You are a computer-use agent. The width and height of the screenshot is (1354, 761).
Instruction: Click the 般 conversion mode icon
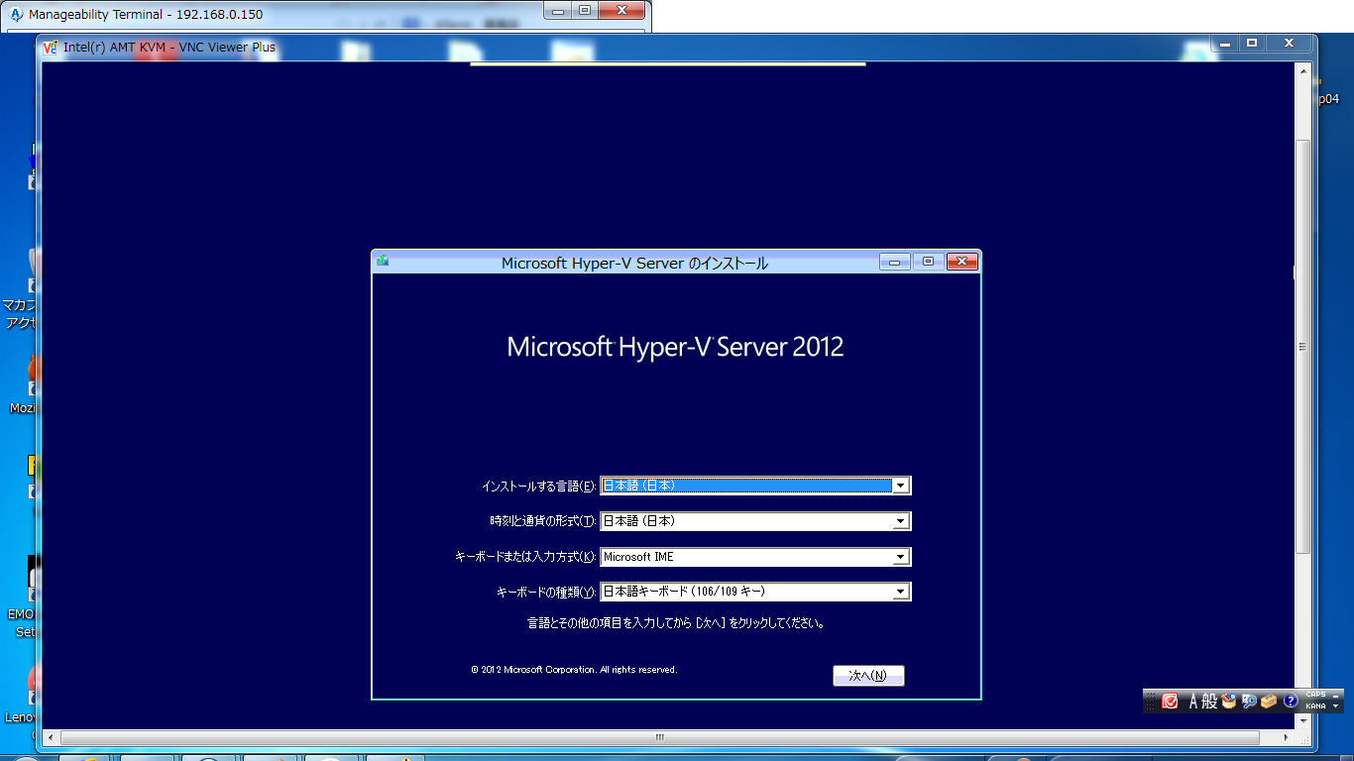pos(1209,701)
